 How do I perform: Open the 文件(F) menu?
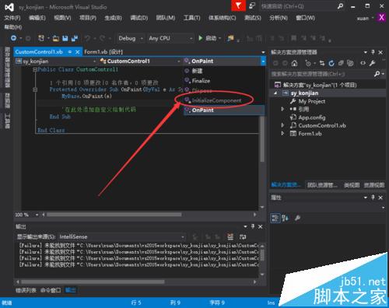click(12, 18)
